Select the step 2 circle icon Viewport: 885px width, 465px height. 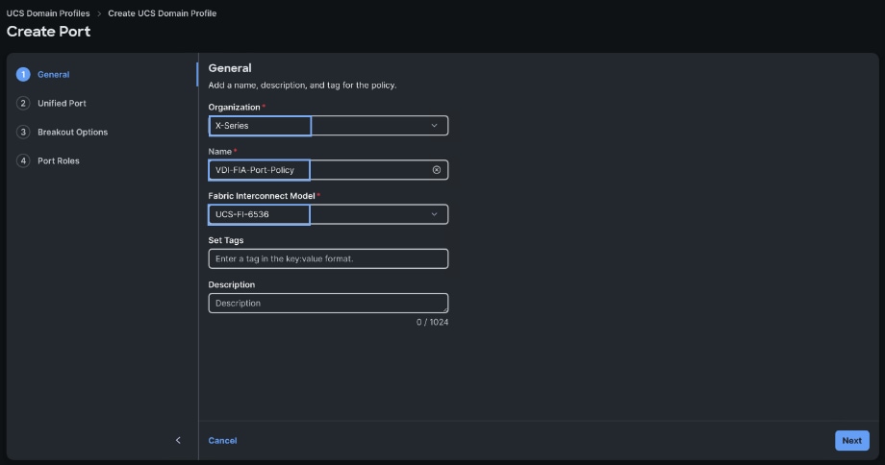click(x=23, y=103)
